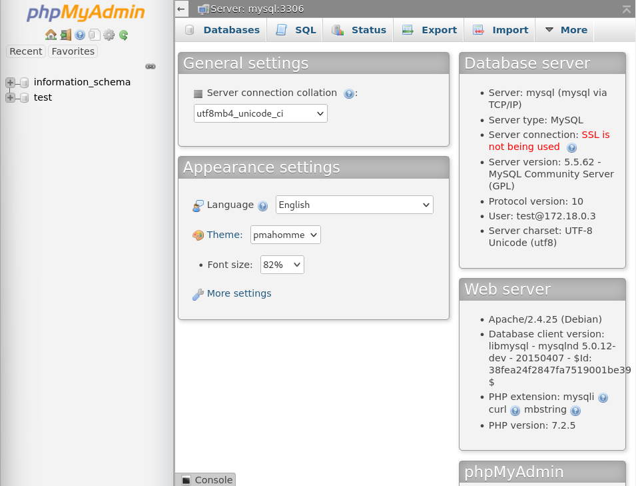Click the collapse-top-bar icon in the header corner
Viewport: 636px width, 486px height.
click(627, 9)
